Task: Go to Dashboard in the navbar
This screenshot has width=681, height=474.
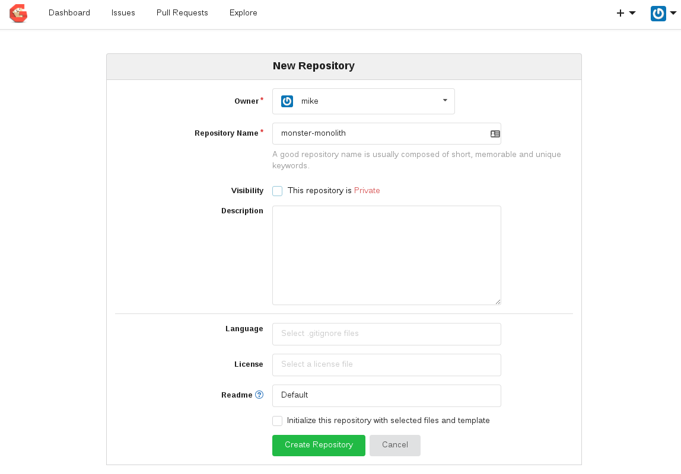Action: (69, 13)
